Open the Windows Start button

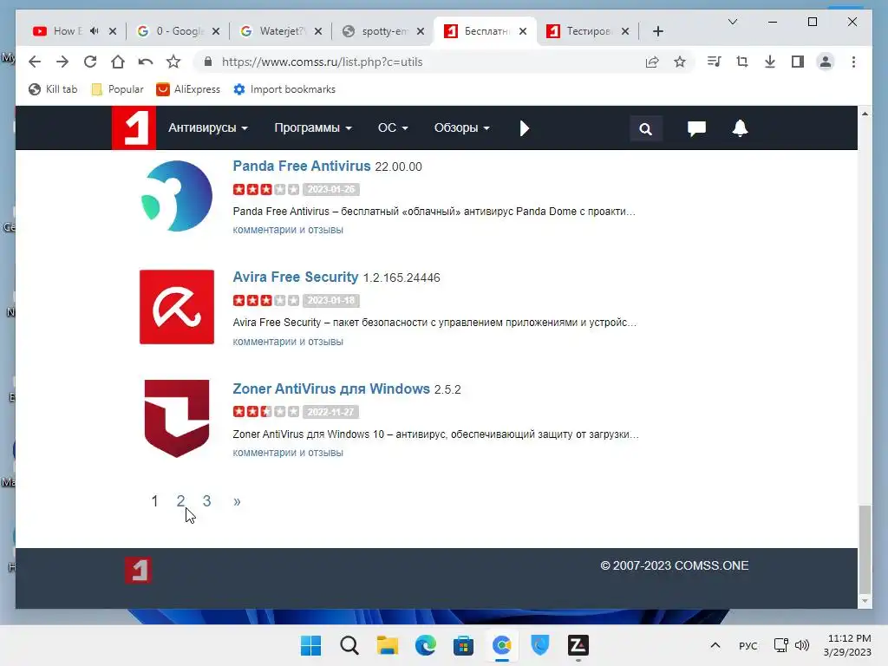(x=310, y=645)
